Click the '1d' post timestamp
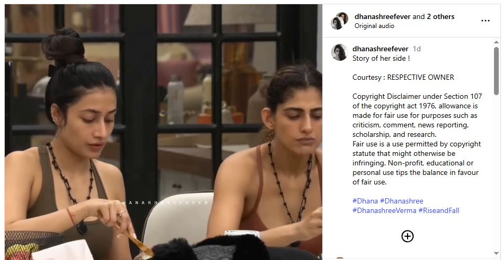 click(x=417, y=49)
